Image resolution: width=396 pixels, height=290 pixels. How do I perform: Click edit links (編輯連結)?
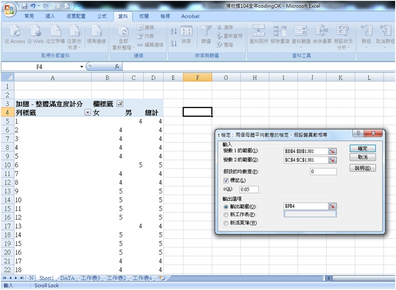click(x=150, y=45)
